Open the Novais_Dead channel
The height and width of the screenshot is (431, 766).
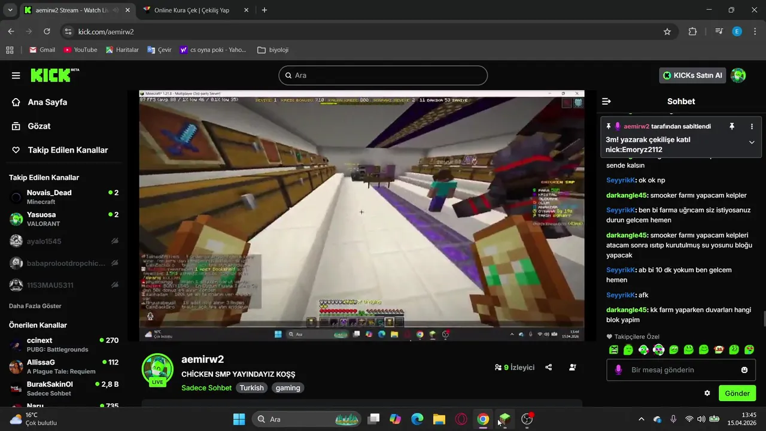[63, 197]
